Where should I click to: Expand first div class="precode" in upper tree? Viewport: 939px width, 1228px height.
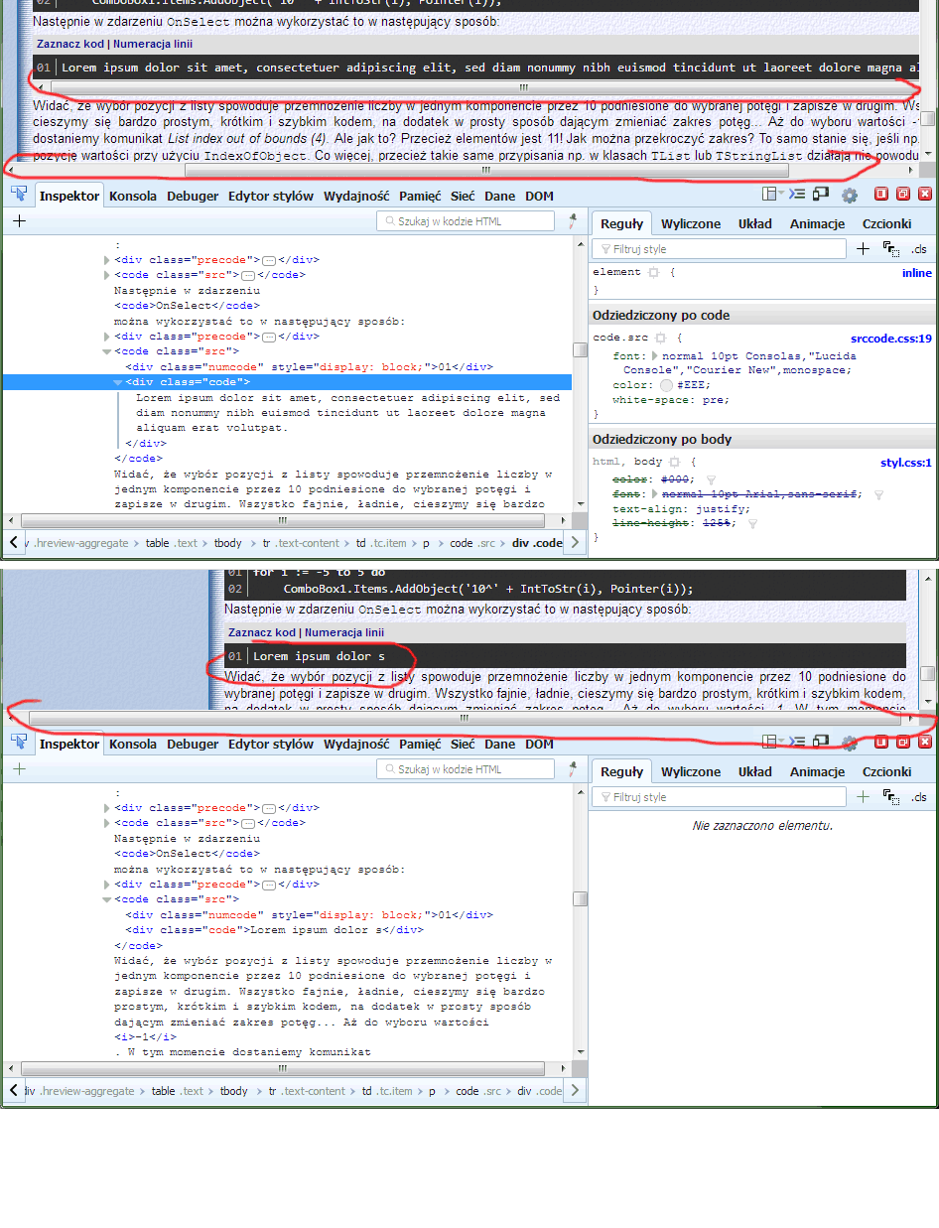click(108, 260)
